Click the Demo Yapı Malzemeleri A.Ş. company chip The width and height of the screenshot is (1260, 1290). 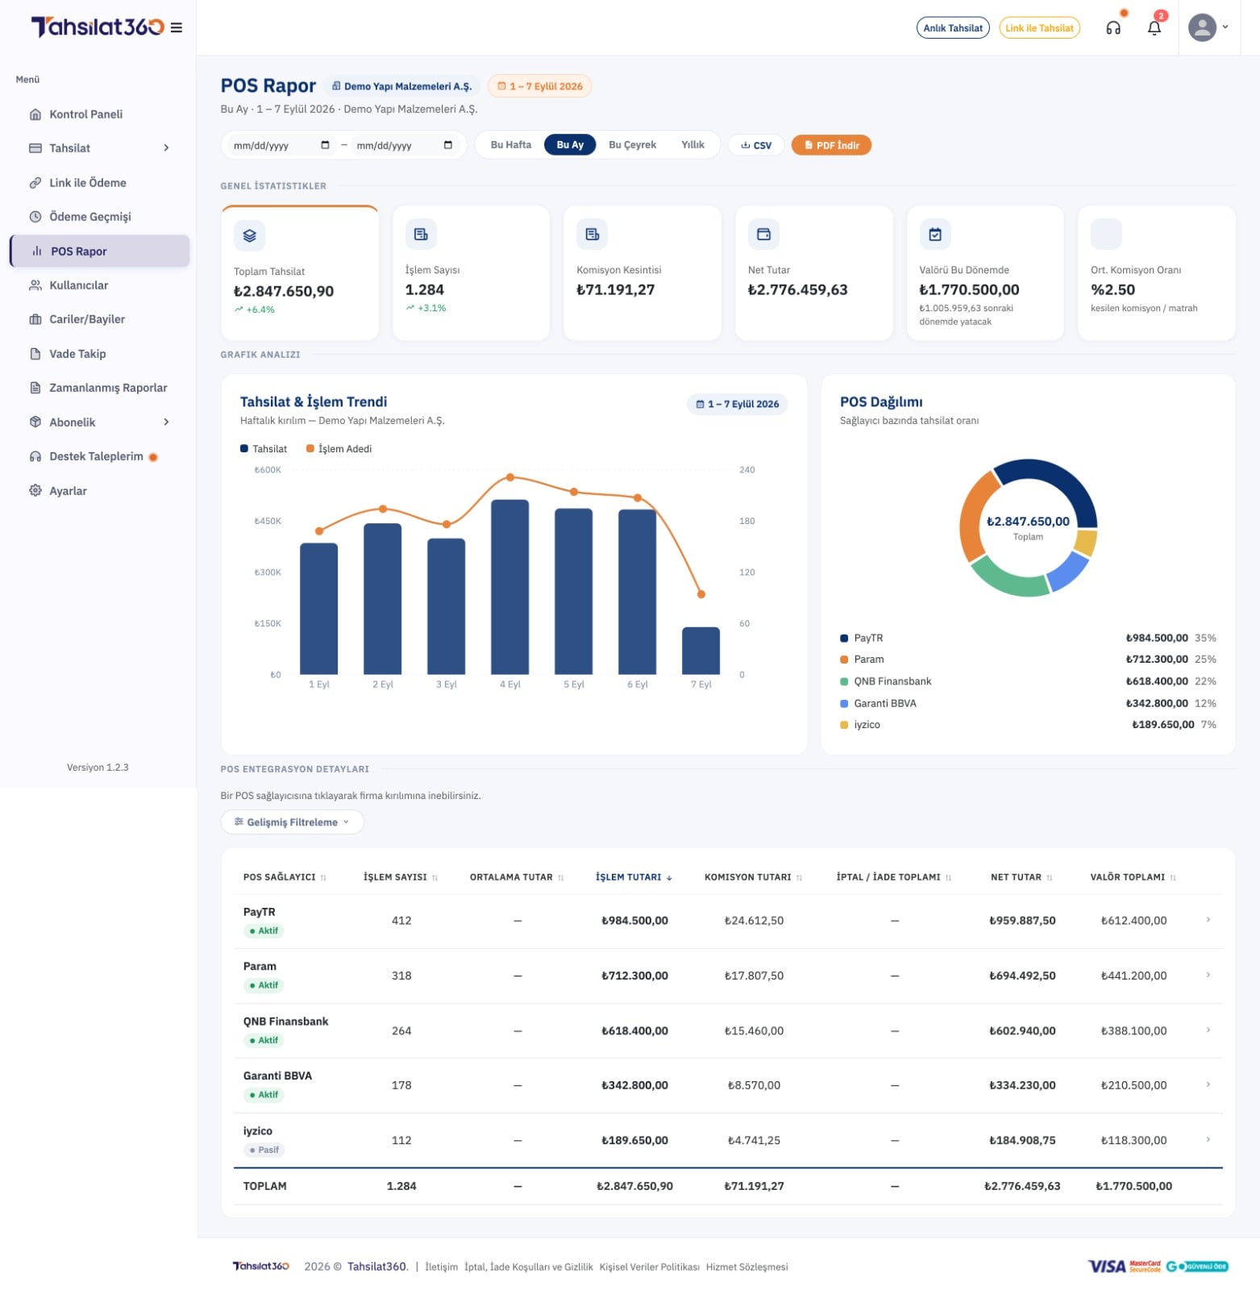coord(402,86)
